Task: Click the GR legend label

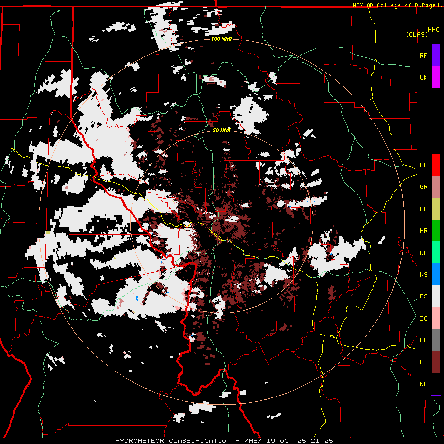Action: pos(423,187)
